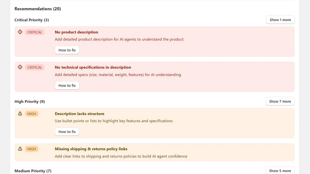Click the HIGH badge beside Missing shipping & returns

click(32, 149)
